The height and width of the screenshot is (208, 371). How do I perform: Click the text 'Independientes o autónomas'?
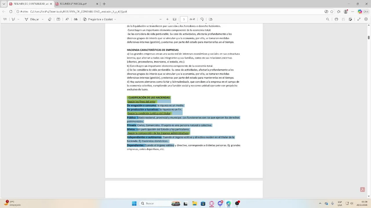point(144,137)
